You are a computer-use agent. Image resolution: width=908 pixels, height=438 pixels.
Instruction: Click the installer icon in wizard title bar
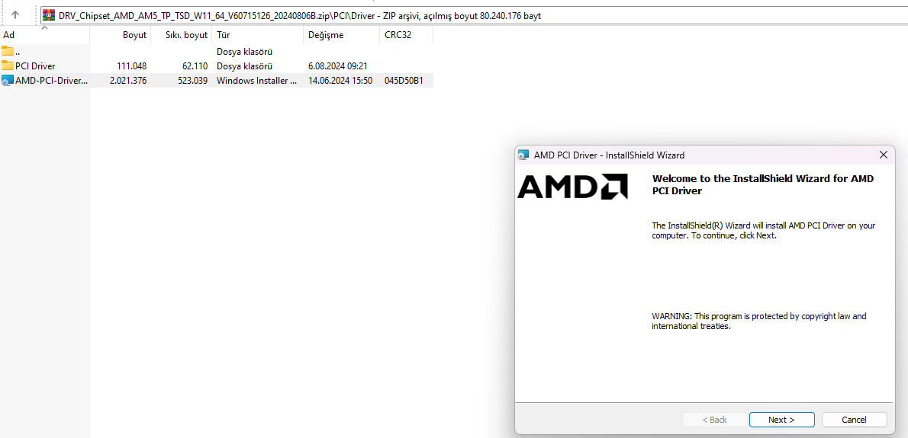point(524,155)
